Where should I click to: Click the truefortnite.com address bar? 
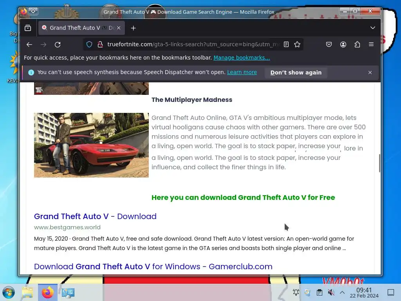point(193,45)
